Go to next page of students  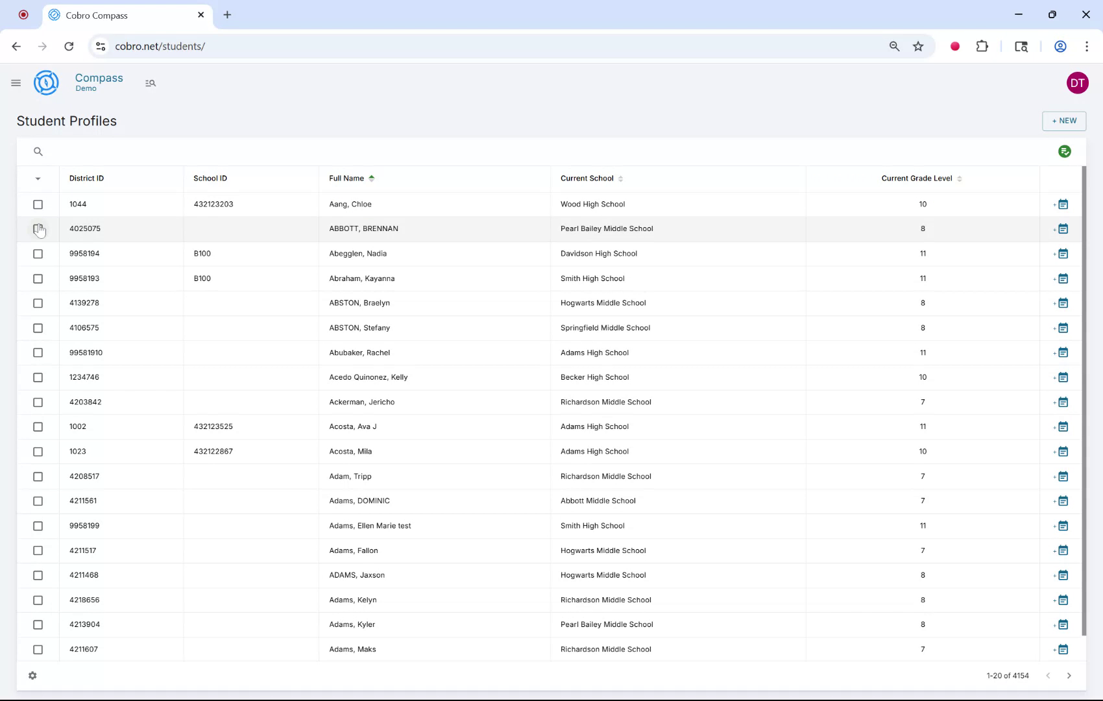[1069, 676]
